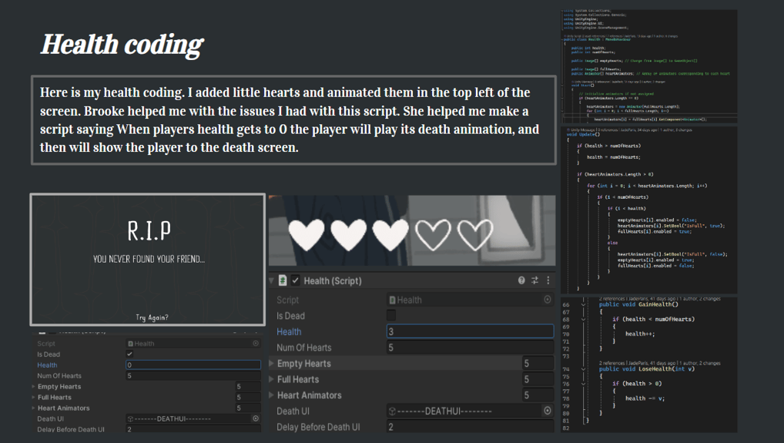The image size is (784, 443).
Task: Tick the unchecked Is Dead checkbox
Action: (x=391, y=315)
